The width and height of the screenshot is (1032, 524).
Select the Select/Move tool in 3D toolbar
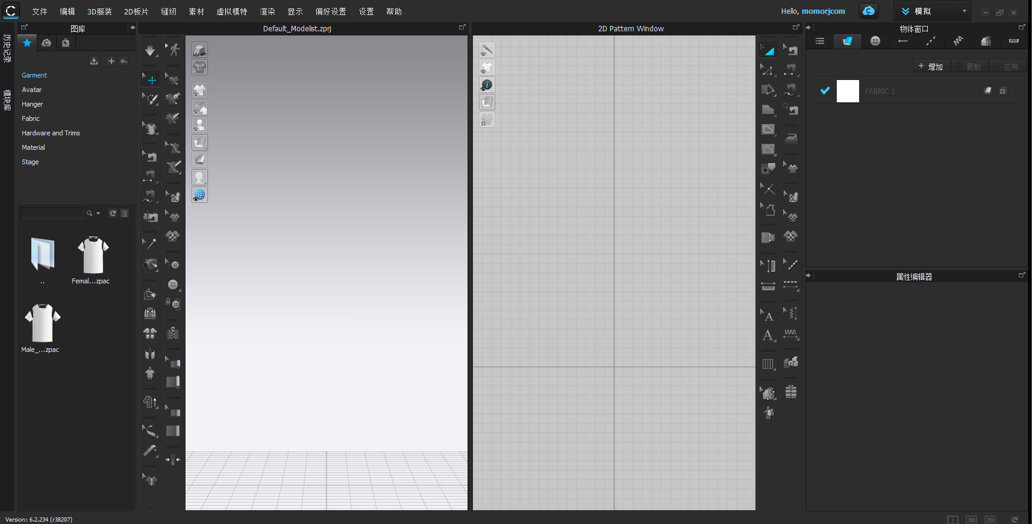[x=151, y=79]
